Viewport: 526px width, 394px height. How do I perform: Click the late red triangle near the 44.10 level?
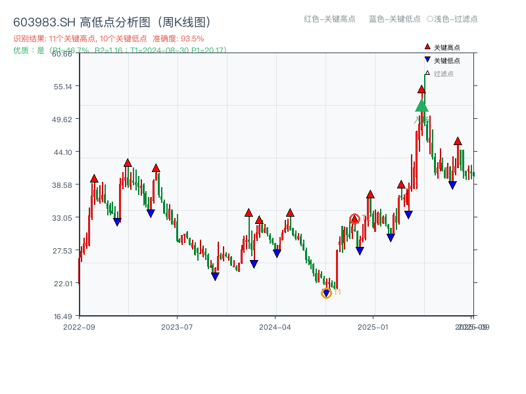point(457,140)
